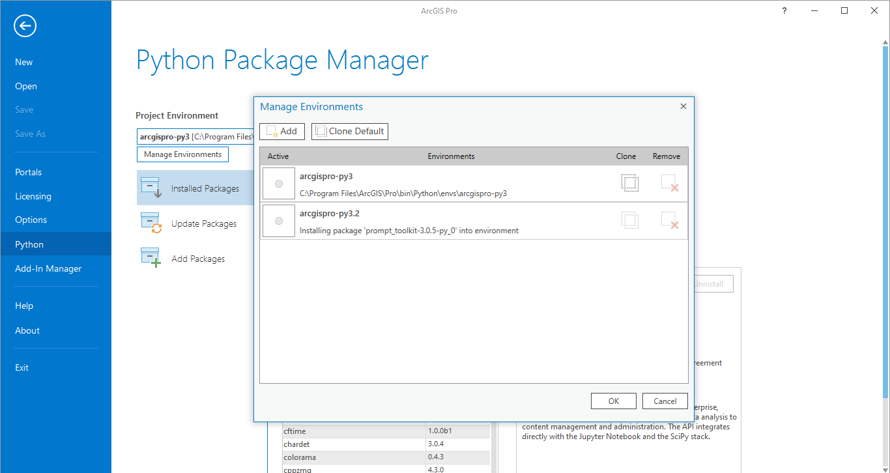Click the help question mark icon

(784, 10)
